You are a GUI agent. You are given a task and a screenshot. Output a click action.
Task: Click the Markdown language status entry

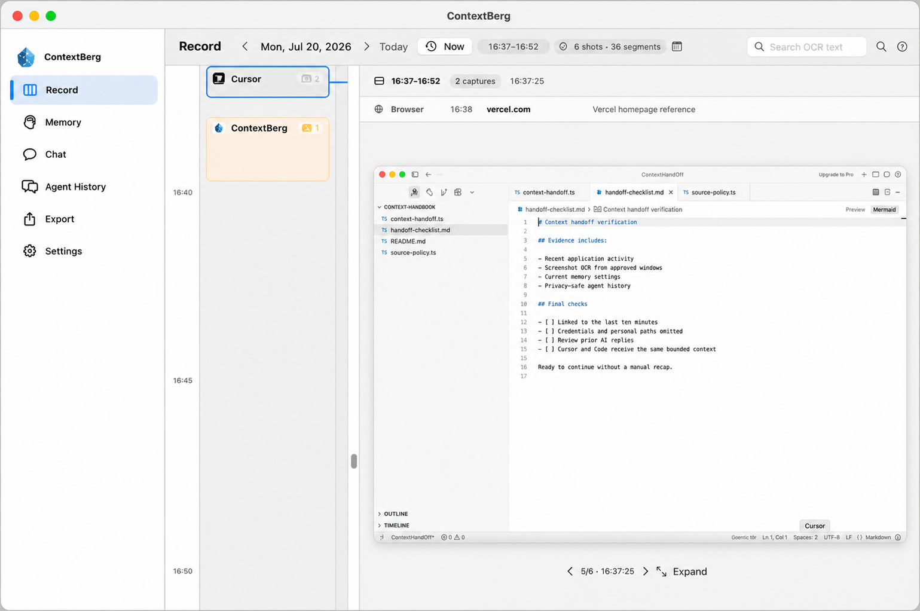click(878, 537)
